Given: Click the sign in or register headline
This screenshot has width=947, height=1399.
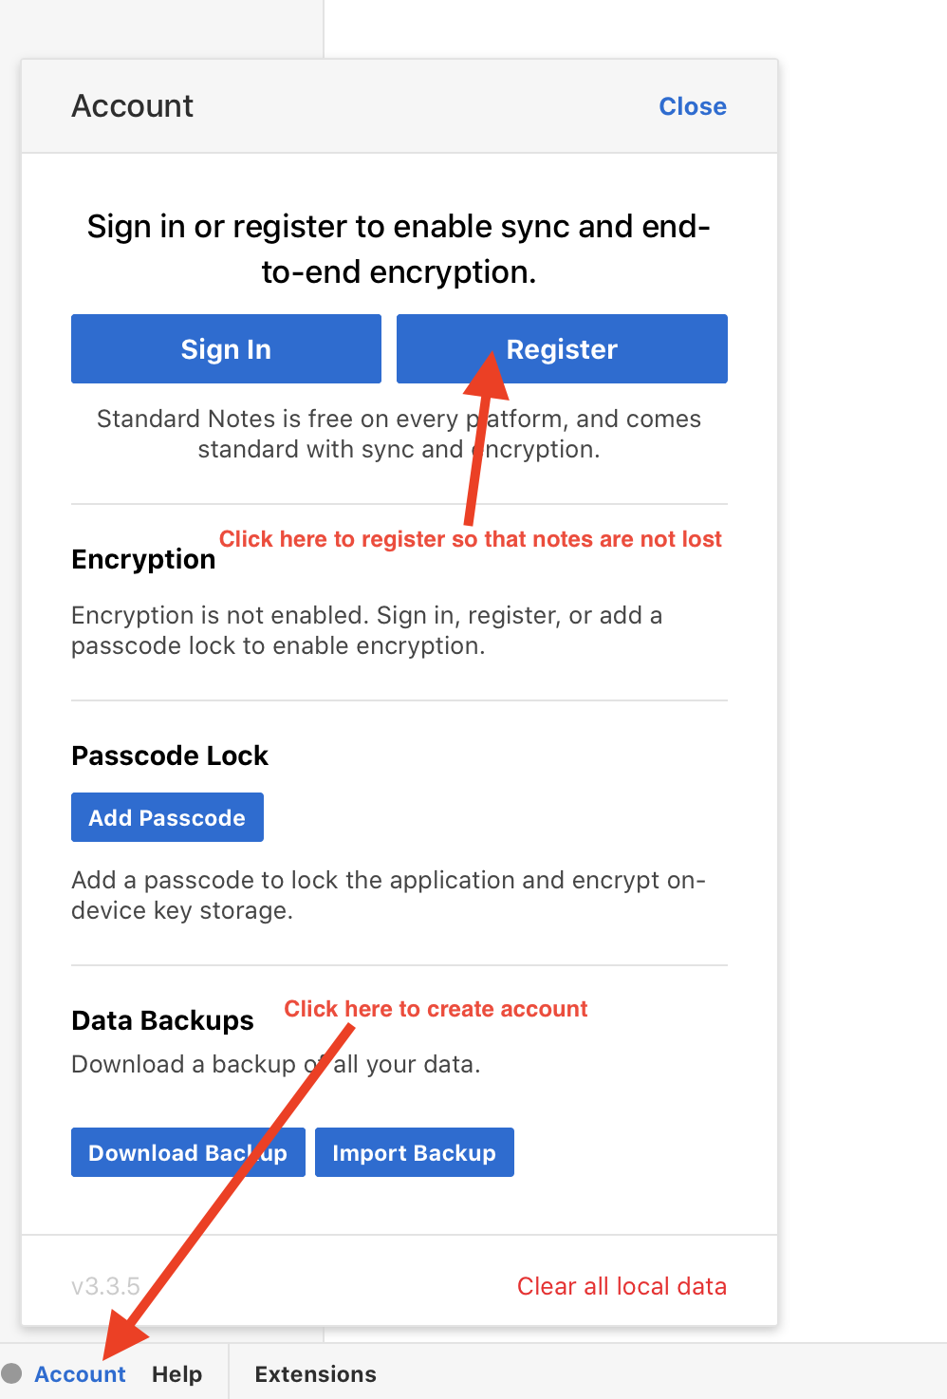Looking at the screenshot, I should click(x=399, y=249).
